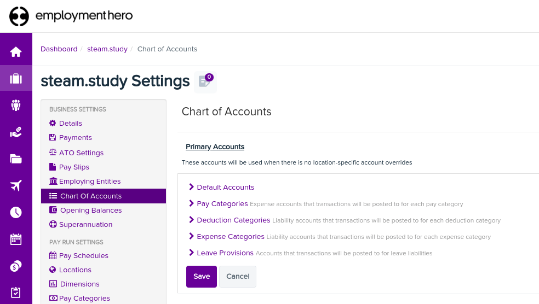Select Opening Balances from settings menu
This screenshot has height=304, width=539.
90,211
